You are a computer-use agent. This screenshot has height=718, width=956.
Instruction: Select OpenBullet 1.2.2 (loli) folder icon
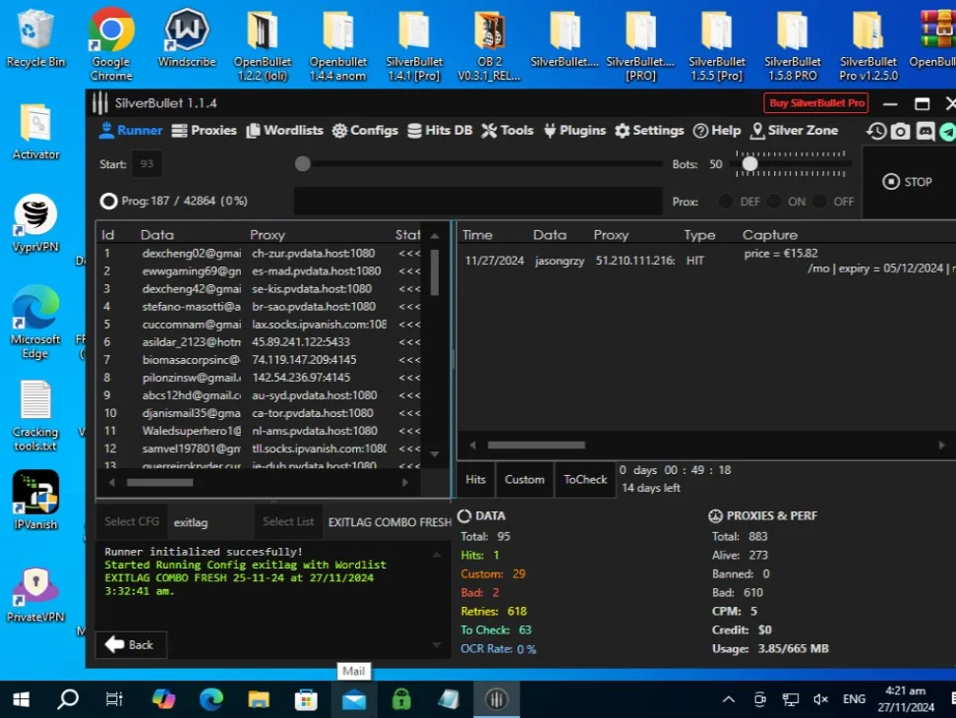(263, 46)
